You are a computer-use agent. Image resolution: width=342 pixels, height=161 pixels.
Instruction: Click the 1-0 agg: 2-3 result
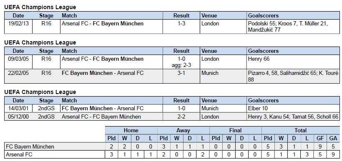point(181,62)
